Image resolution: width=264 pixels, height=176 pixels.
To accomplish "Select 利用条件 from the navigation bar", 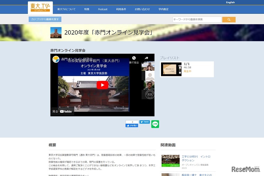I will pos(121,9).
